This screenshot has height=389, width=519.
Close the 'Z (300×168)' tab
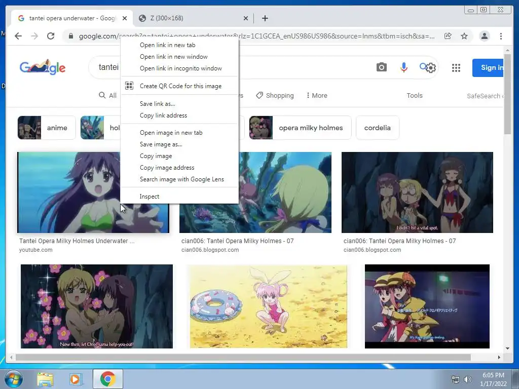246,18
